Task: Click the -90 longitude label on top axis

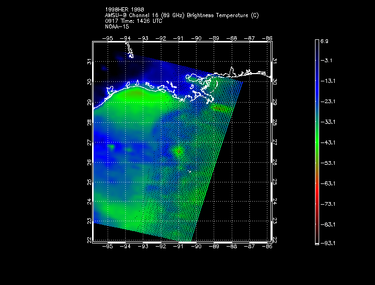Action: click(x=197, y=38)
